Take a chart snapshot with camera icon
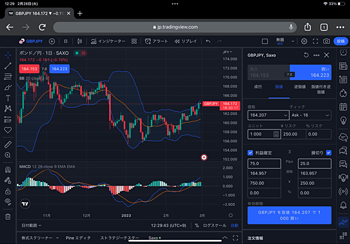The width and height of the screenshot is (350, 244). [x=326, y=41]
